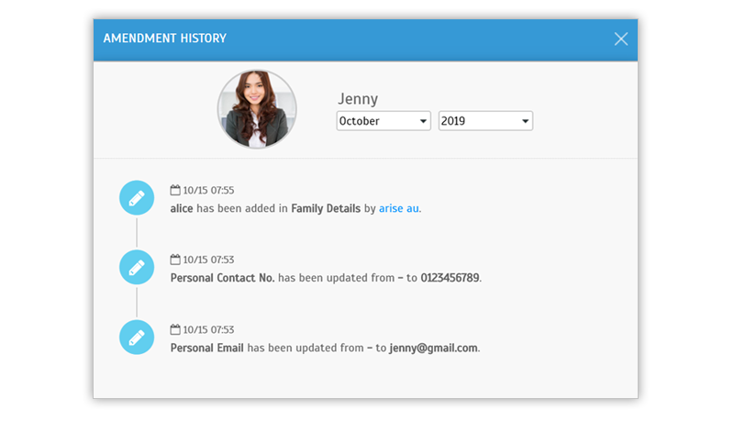Close the Amendment History dialog

click(621, 39)
